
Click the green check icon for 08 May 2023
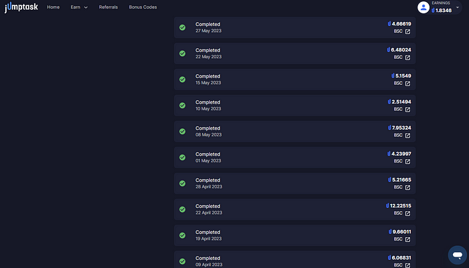[x=182, y=131]
